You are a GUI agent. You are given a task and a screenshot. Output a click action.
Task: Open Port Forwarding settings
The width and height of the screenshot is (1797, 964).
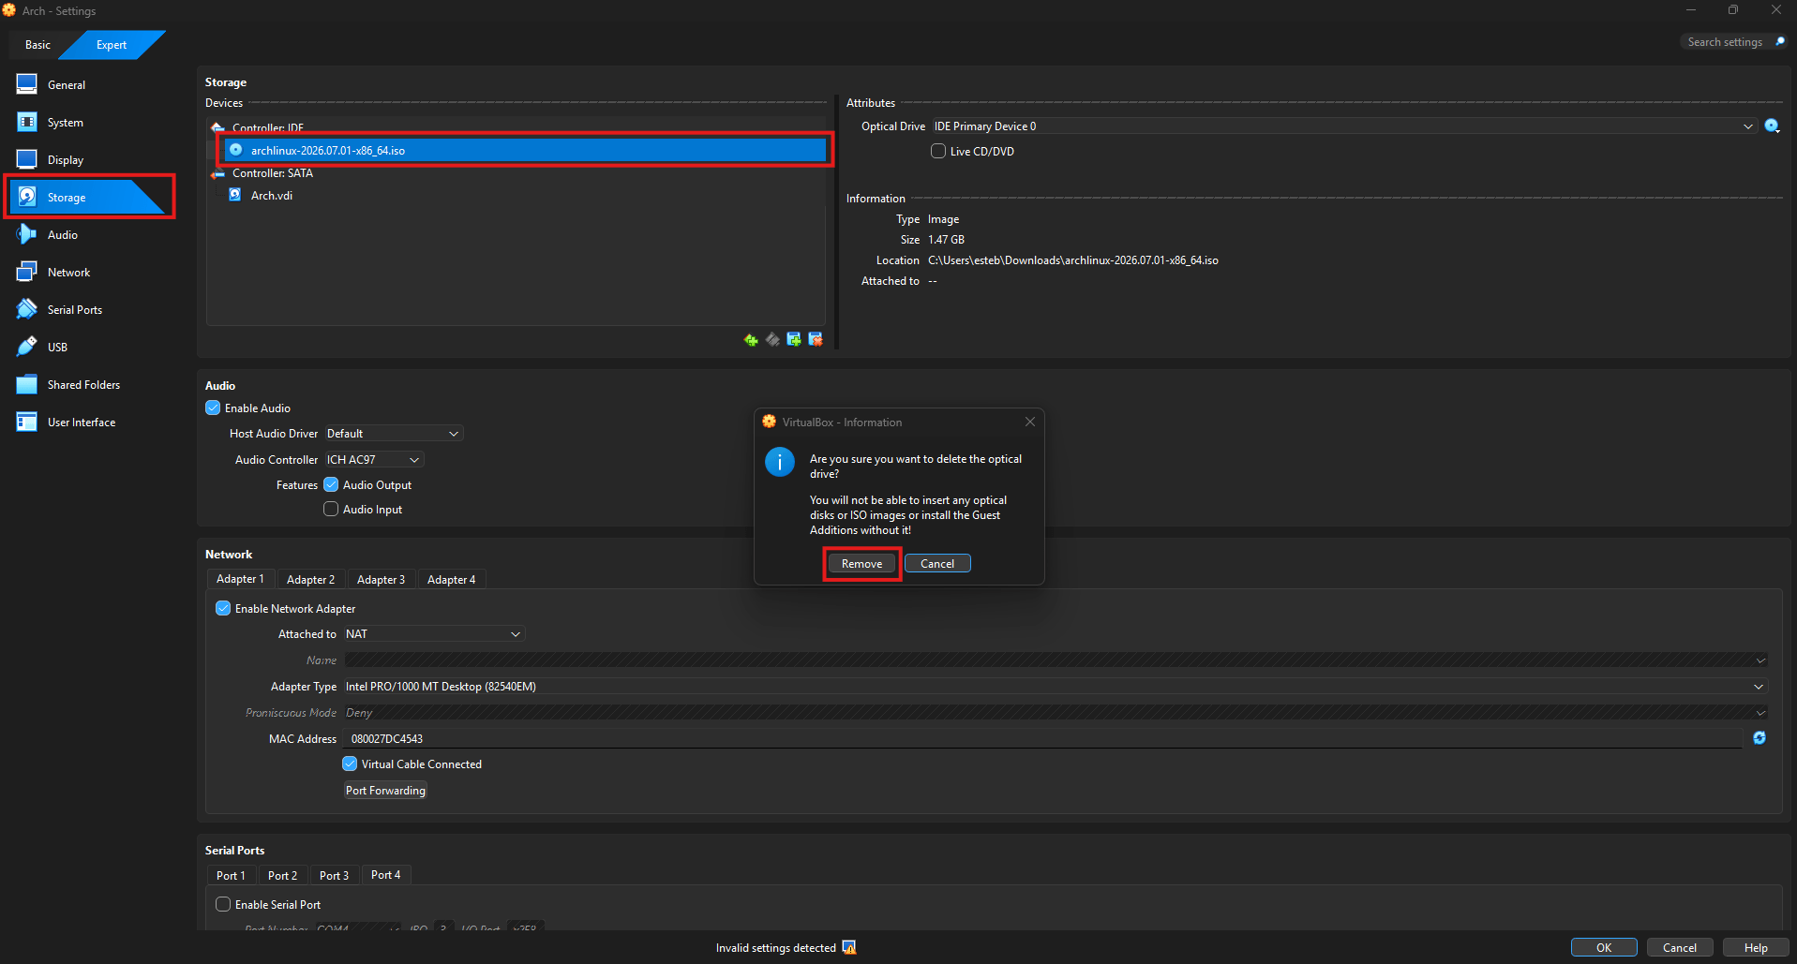(x=385, y=791)
